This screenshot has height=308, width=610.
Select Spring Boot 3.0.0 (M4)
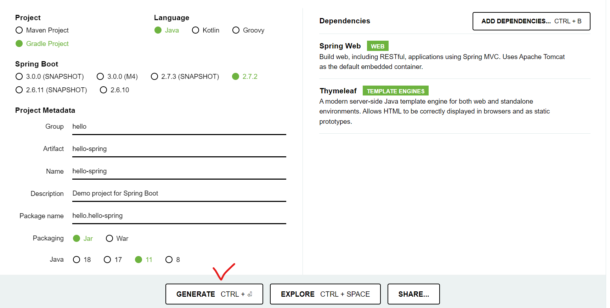pos(100,76)
